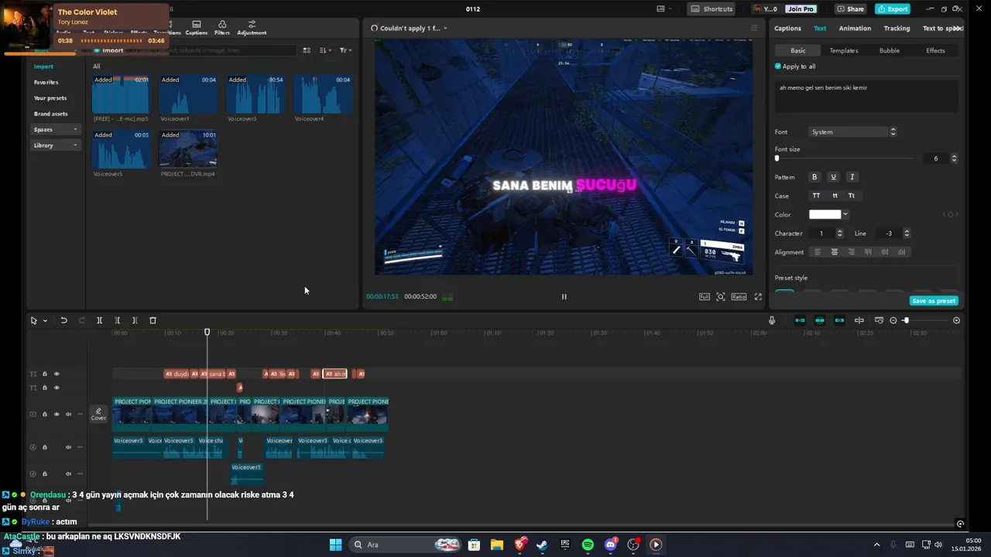Apply Underline text pattern
The width and height of the screenshot is (991, 557).
[x=833, y=177]
